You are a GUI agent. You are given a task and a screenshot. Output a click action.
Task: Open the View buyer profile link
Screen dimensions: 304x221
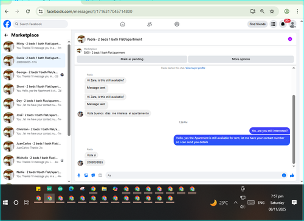pos(195,68)
